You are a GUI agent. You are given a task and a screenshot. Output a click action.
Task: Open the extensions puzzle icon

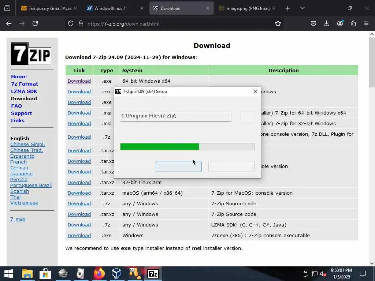click(353, 23)
